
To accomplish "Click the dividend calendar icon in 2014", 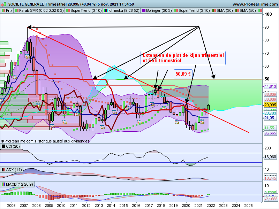I will 114,112.
